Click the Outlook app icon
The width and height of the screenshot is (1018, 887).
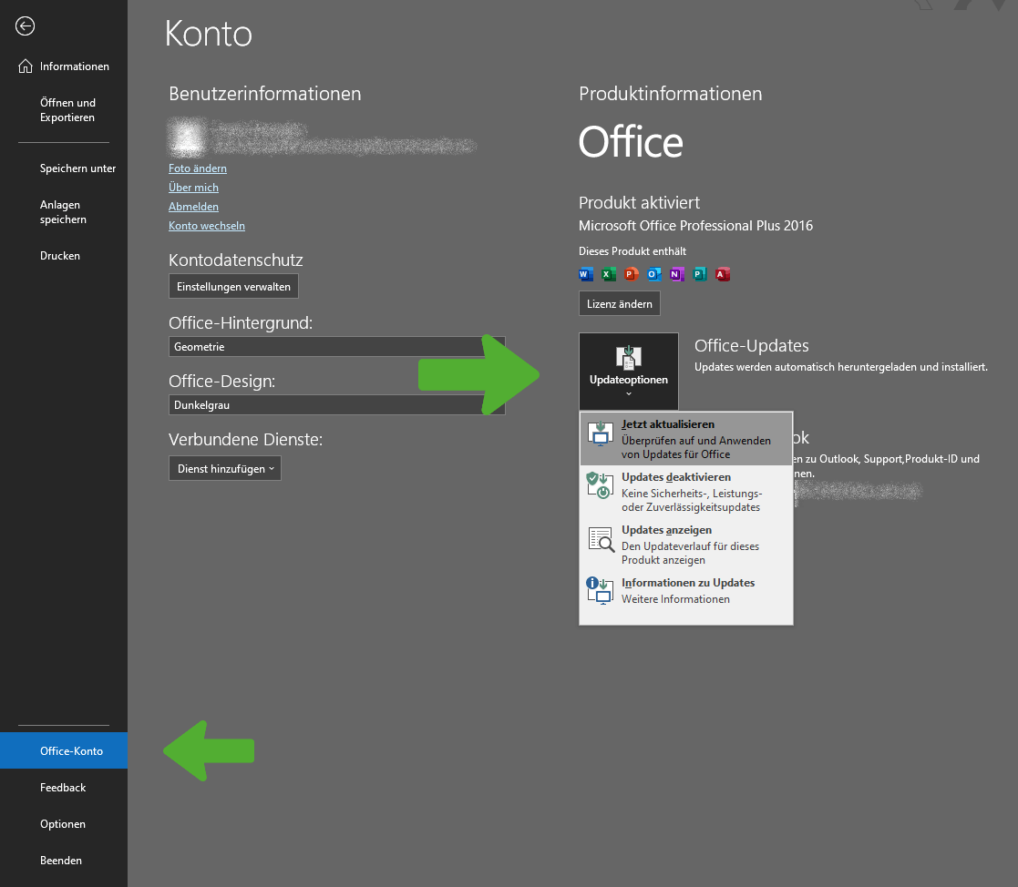pyautogui.click(x=653, y=274)
